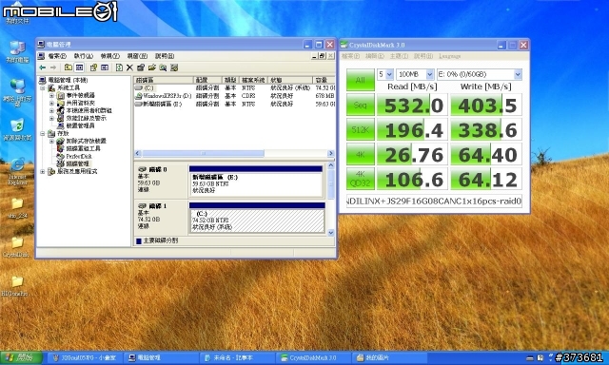The image size is (609, 365).
Task: Expand the 事件檢視器 tree node
Action: click(x=51, y=95)
